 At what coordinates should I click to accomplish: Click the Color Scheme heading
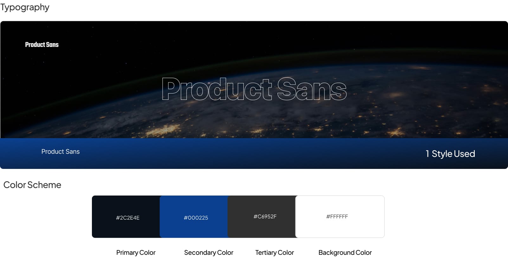pyautogui.click(x=32, y=185)
